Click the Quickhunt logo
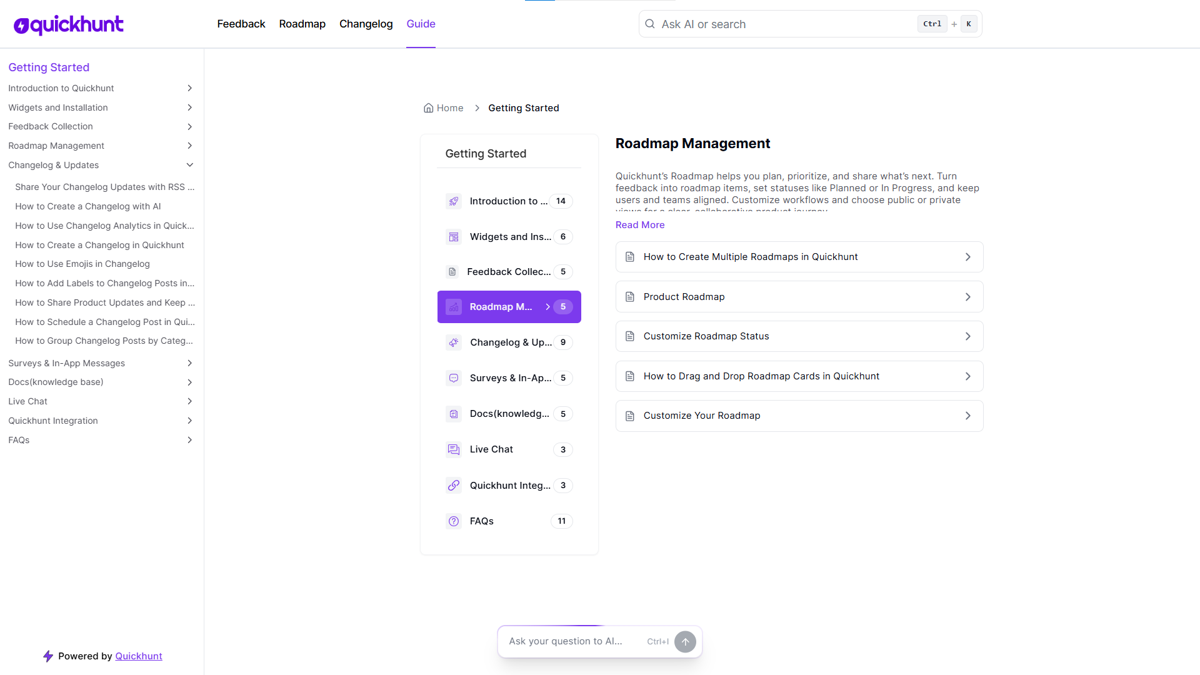Screen dimensions: 1200x675 [69, 24]
